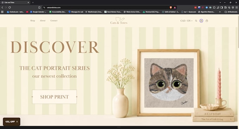Open the Sahih al-Bukhari bookmark
239x129 pixels.
click(x=170, y=12)
